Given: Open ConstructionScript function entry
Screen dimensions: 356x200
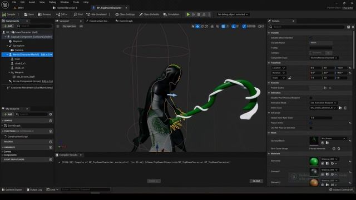Looking at the screenshot, I should click(17, 137).
